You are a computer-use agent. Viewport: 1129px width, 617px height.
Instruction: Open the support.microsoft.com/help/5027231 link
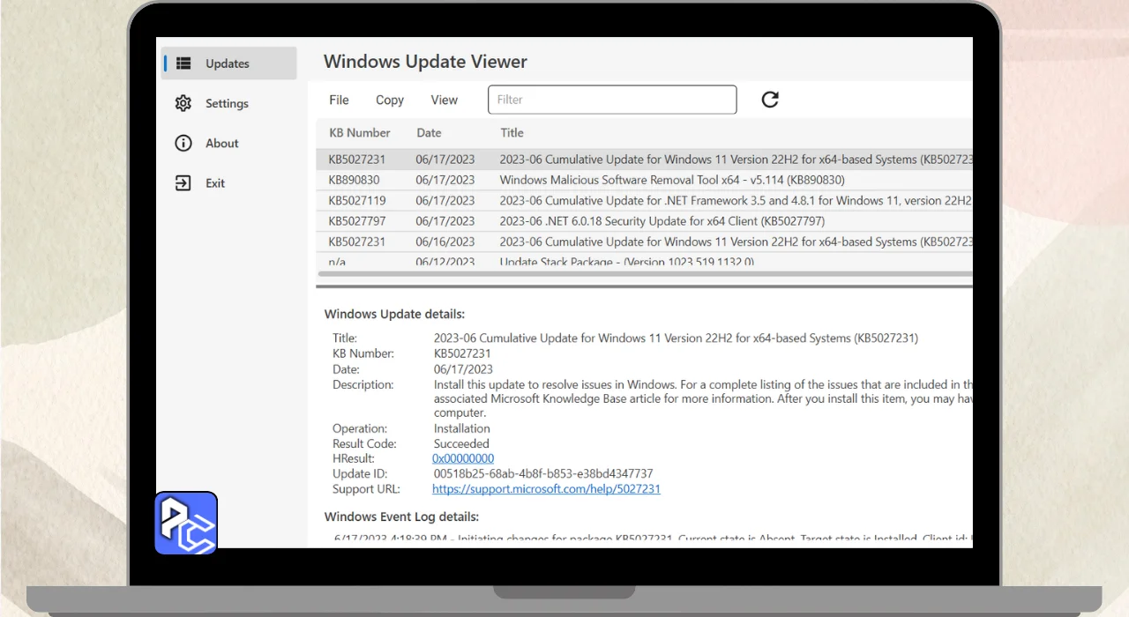pyautogui.click(x=546, y=488)
